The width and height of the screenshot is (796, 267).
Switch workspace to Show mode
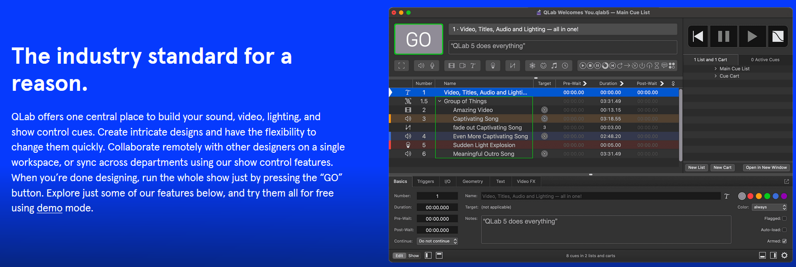(x=414, y=256)
